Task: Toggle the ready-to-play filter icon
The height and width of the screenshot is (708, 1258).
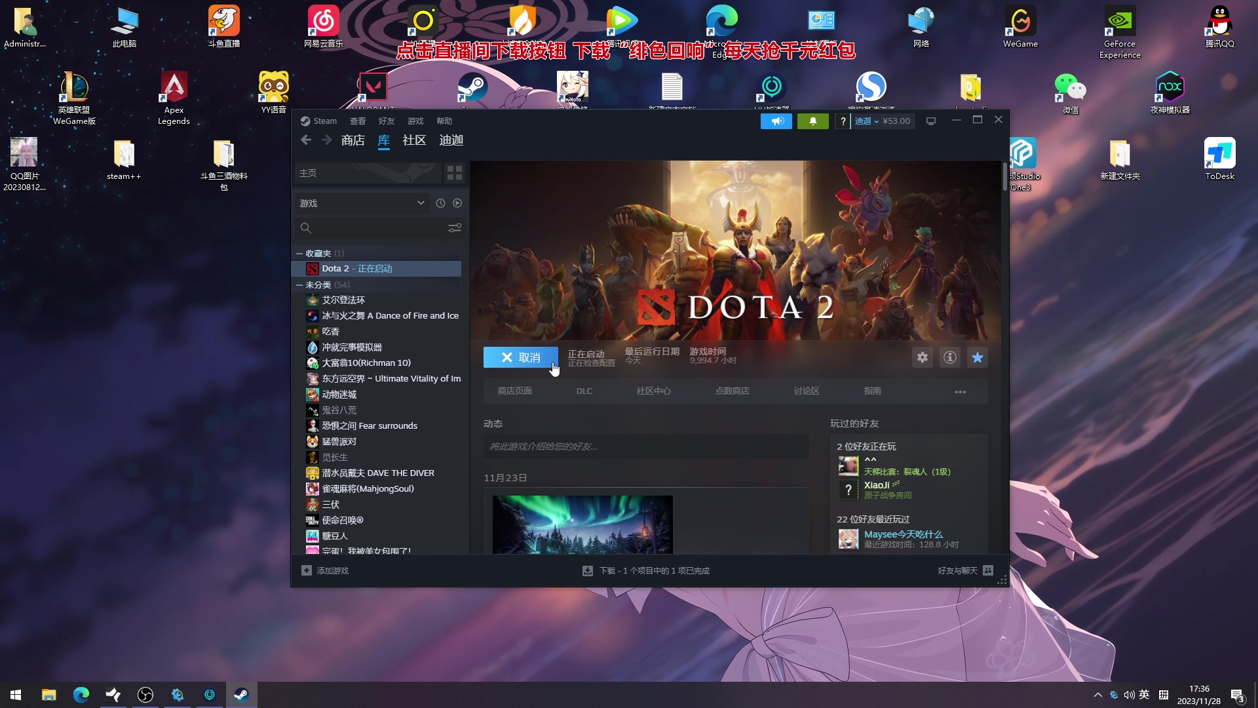Action: click(457, 203)
